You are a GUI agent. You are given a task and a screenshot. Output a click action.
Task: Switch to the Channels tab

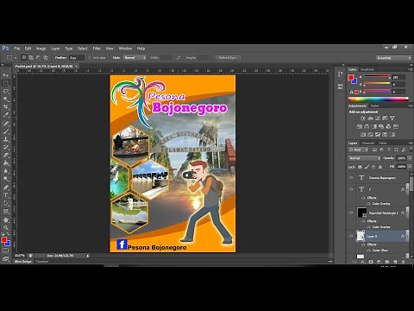367,143
